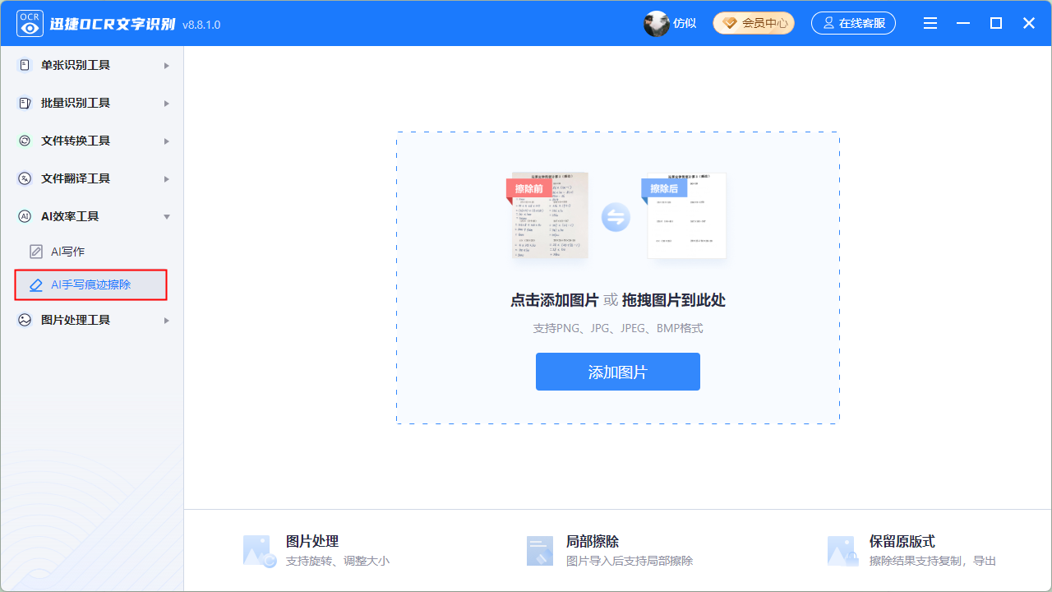
Task: Click the 图片处理工具 image icon
Action: point(25,320)
